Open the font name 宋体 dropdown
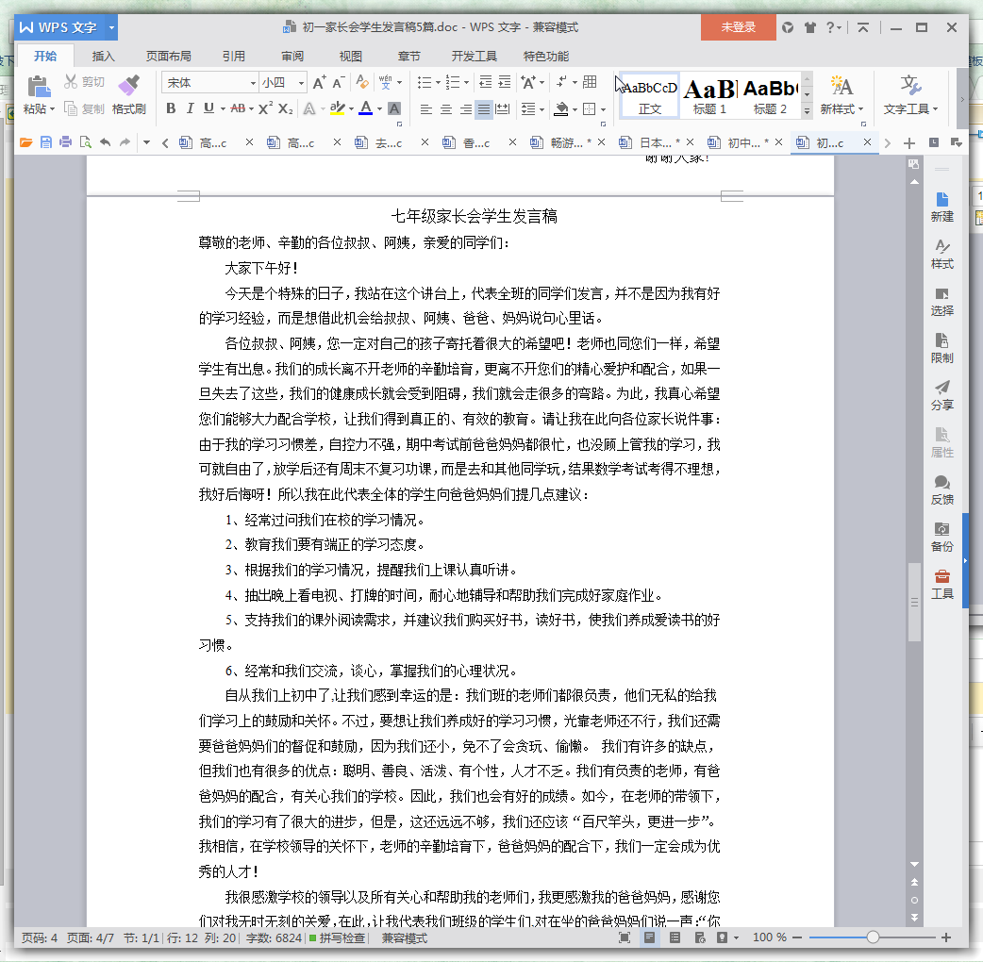The height and width of the screenshot is (962, 983). [253, 83]
